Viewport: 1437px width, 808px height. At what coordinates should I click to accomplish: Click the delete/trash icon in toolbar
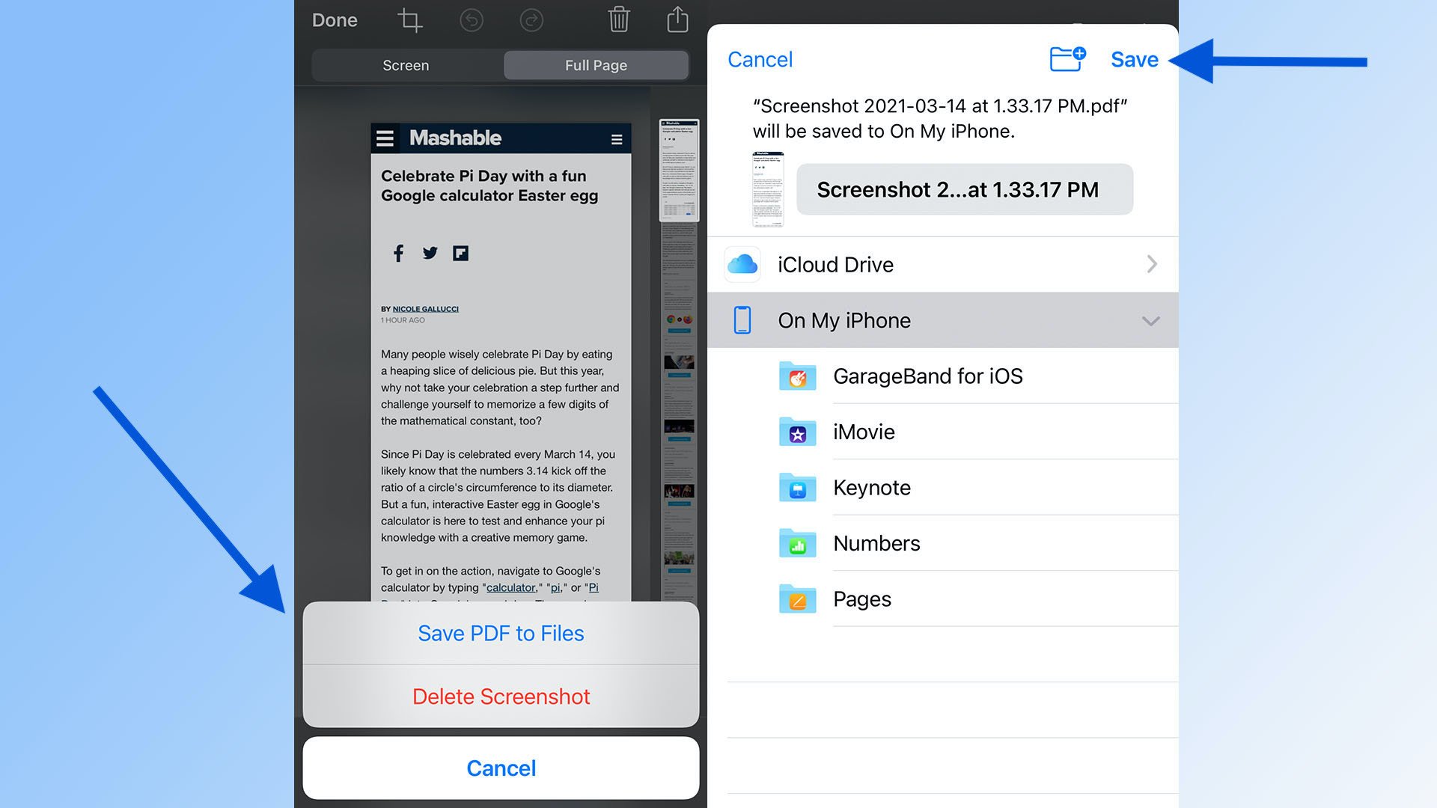617,19
